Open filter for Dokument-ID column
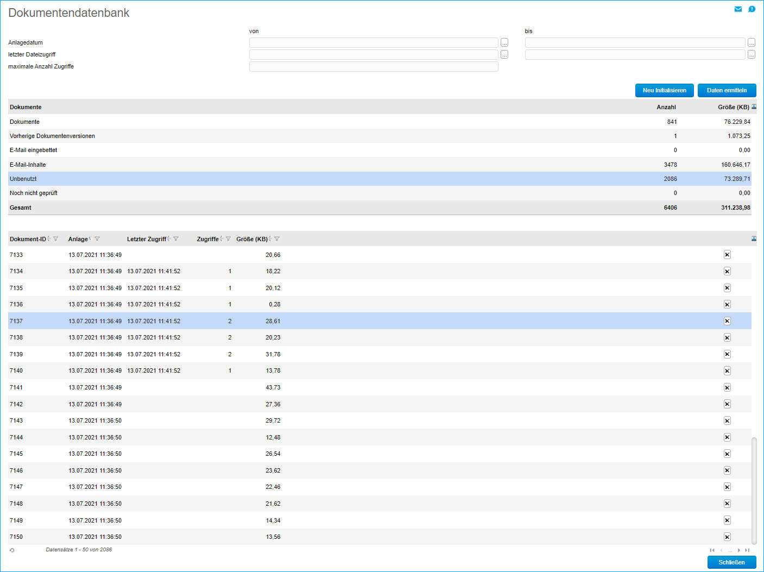764x572 pixels. [x=55, y=239]
